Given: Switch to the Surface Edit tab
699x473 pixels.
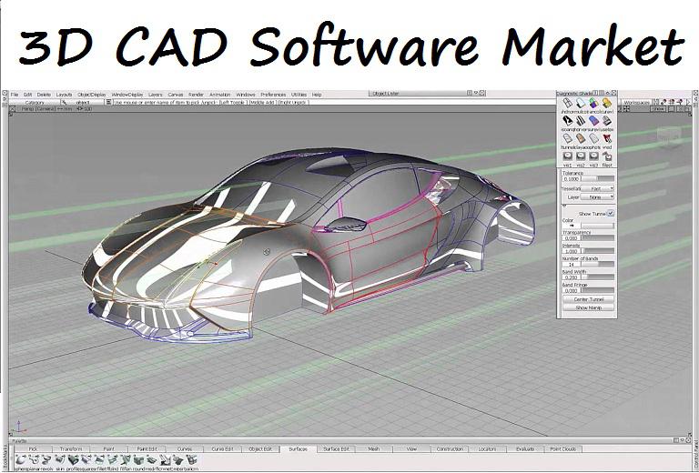Looking at the screenshot, I should 336,449.
